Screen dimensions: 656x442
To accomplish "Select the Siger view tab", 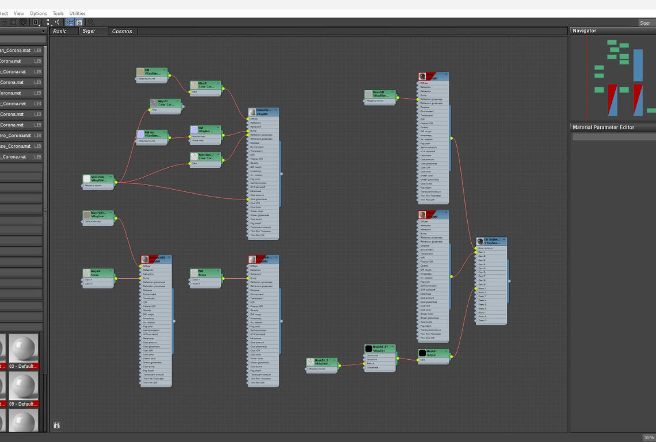I will 89,31.
